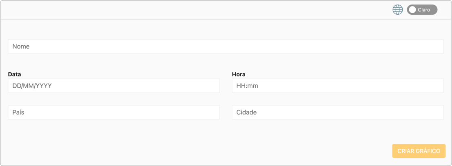
Task: Click into the País field
Action: click(114, 112)
